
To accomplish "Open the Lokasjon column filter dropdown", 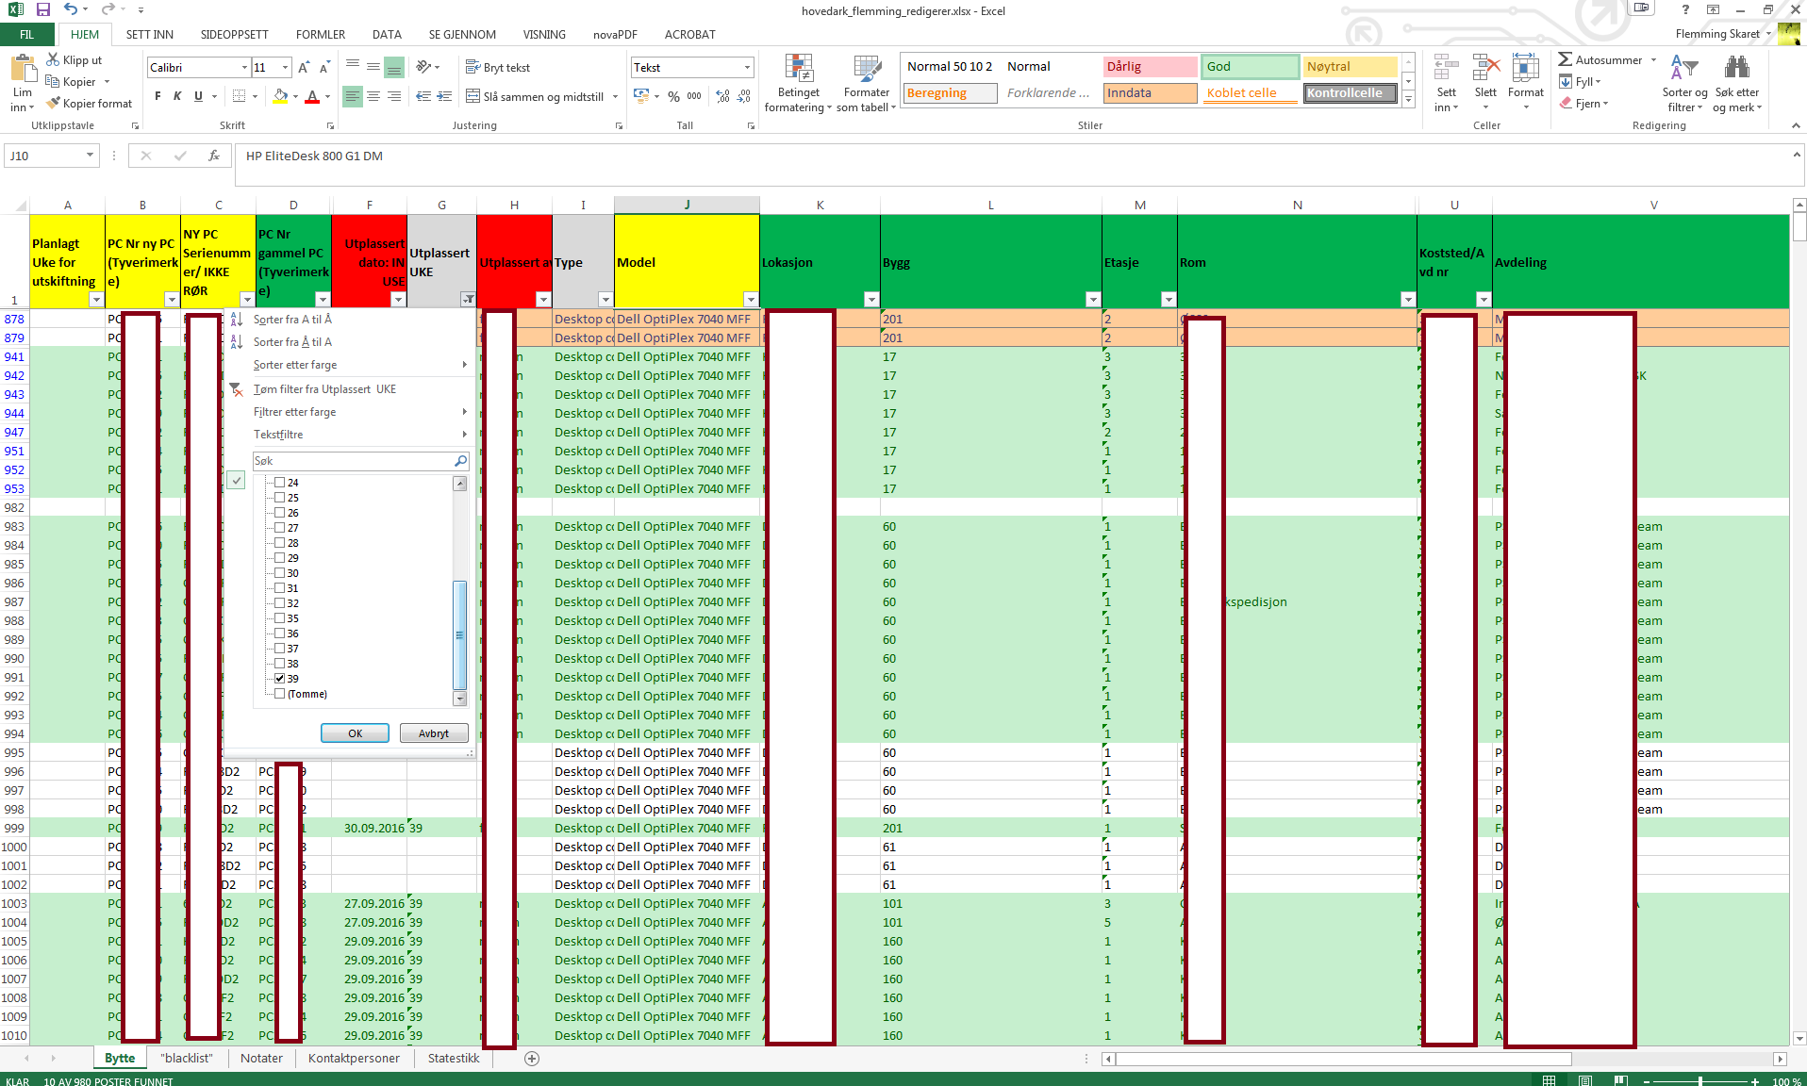I will [x=870, y=299].
